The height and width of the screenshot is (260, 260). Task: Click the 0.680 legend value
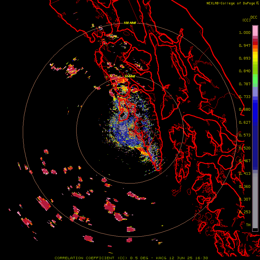[245, 109]
